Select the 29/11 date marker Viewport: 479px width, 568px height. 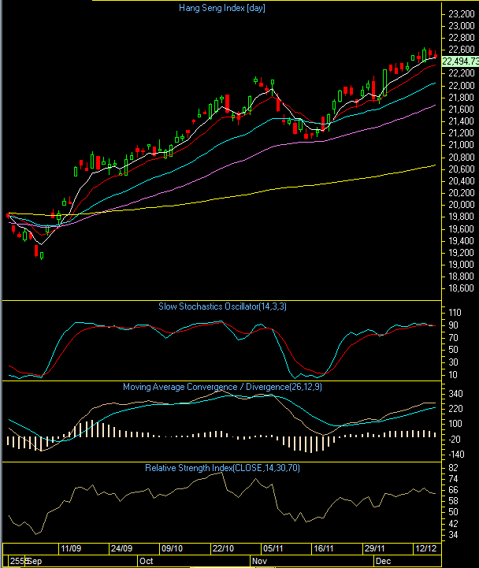pos(374,548)
